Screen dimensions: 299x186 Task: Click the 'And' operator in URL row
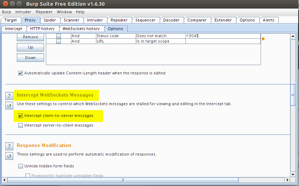coord(83,41)
